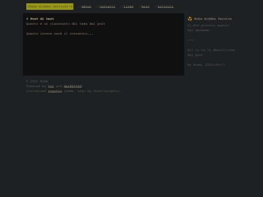
Task: Click the radiation logo icon in the sidebar
Action: coord(190,19)
